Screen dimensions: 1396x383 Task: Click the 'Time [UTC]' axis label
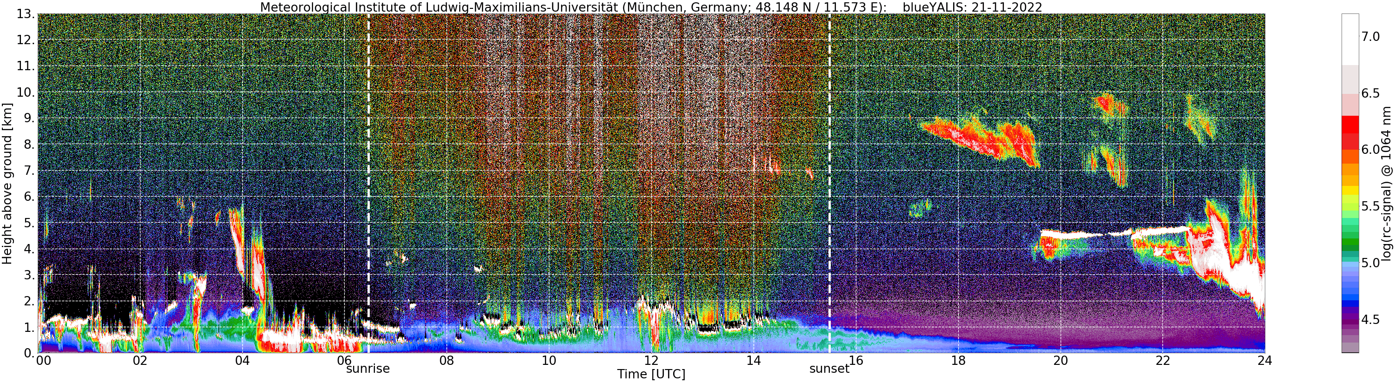click(651, 374)
